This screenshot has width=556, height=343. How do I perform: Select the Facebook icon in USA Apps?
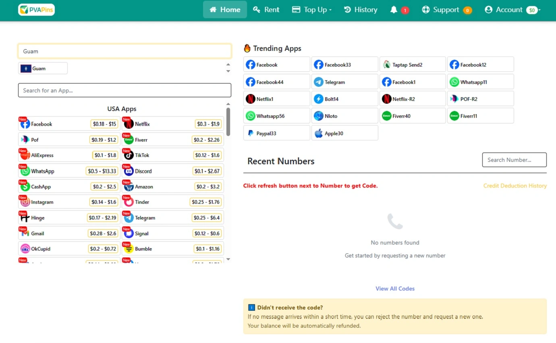[25, 124]
